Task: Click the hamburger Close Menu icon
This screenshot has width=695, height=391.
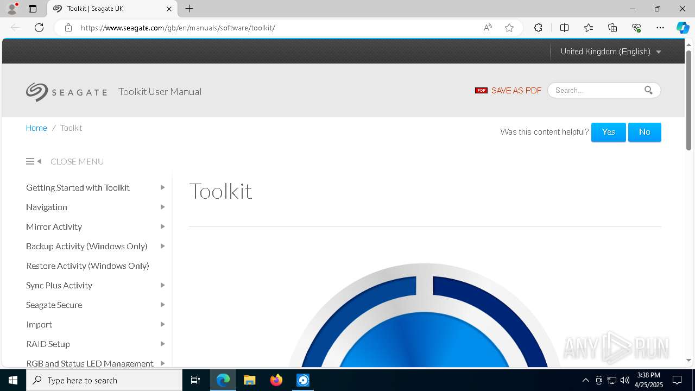Action: click(x=34, y=161)
